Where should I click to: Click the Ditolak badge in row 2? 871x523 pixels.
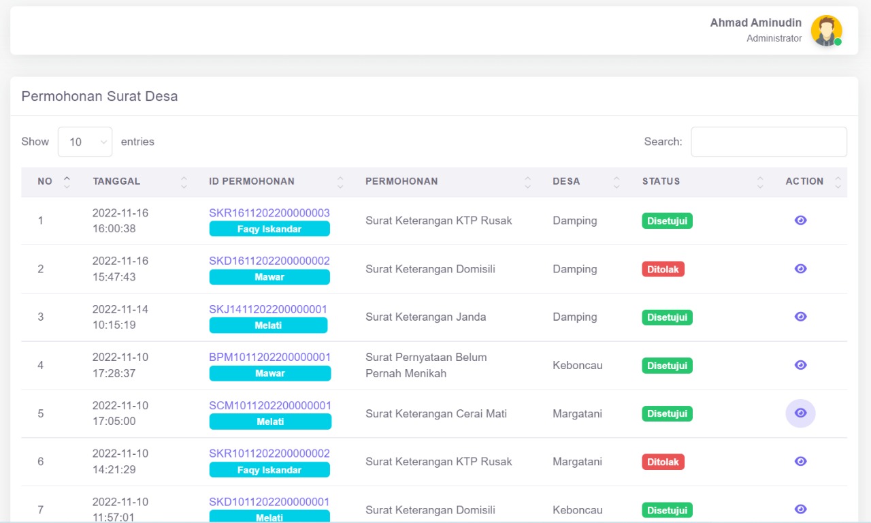[x=663, y=269]
